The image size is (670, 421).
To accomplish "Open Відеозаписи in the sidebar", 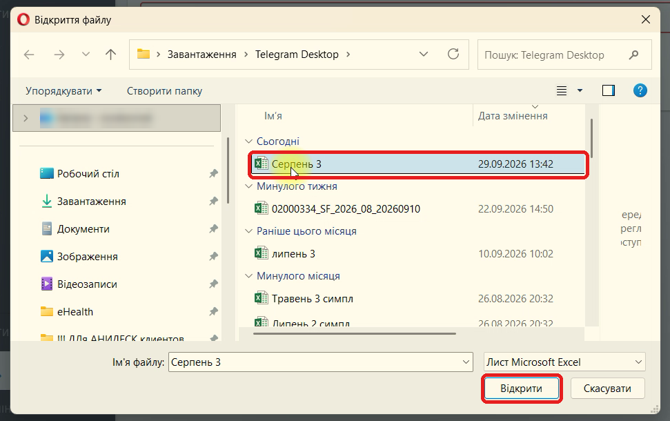I will click(x=79, y=284).
